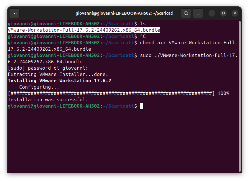This screenshot has width=249, height=181.
Task: Click the 100% progress percentage
Action: (223, 94)
